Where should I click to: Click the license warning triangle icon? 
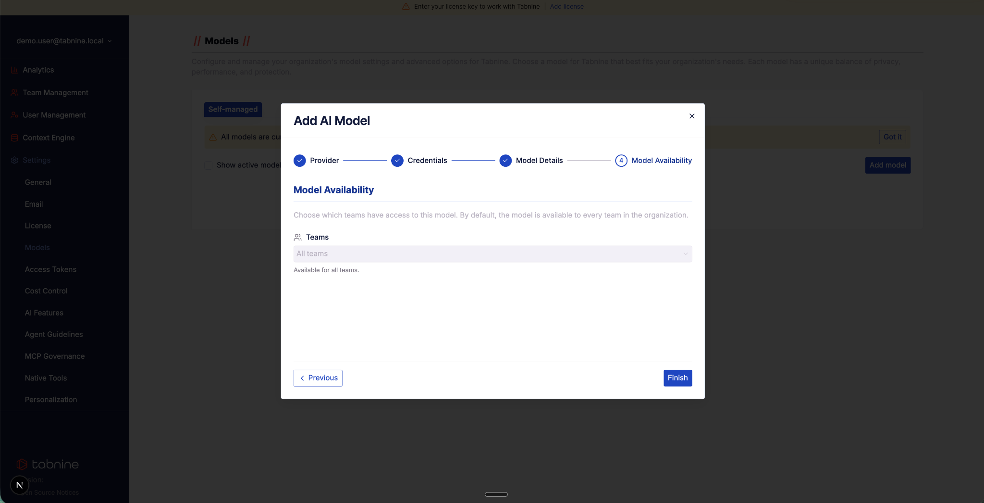point(406,7)
